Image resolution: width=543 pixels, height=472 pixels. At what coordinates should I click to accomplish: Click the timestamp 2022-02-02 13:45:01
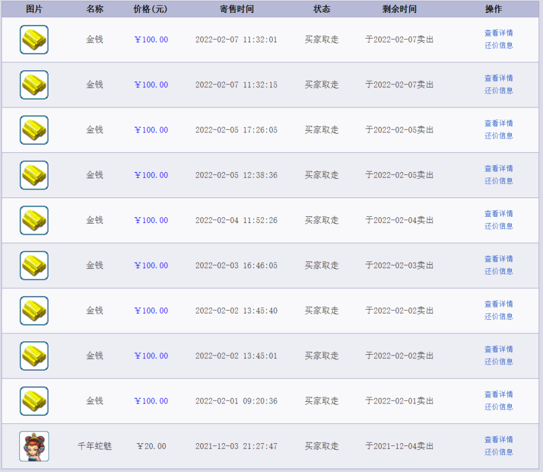tap(236, 356)
